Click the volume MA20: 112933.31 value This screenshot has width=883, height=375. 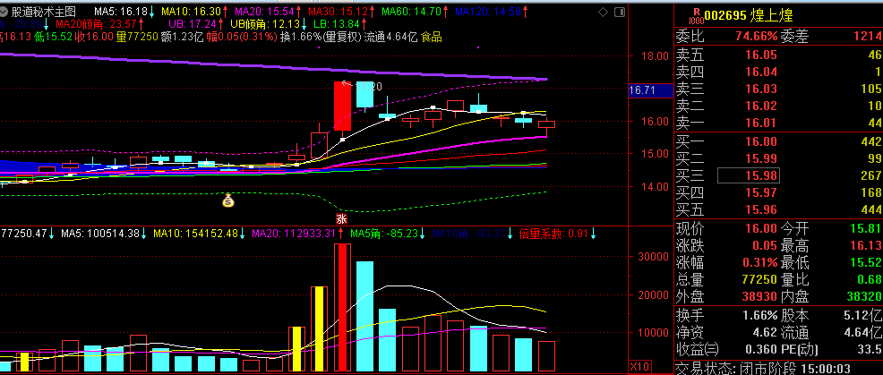pos(296,233)
